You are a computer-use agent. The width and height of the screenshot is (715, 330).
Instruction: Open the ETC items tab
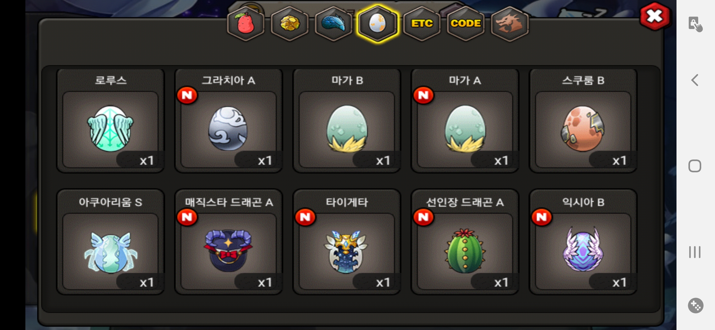(x=422, y=24)
